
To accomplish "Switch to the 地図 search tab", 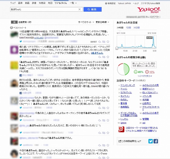I will (x=50, y=3).
